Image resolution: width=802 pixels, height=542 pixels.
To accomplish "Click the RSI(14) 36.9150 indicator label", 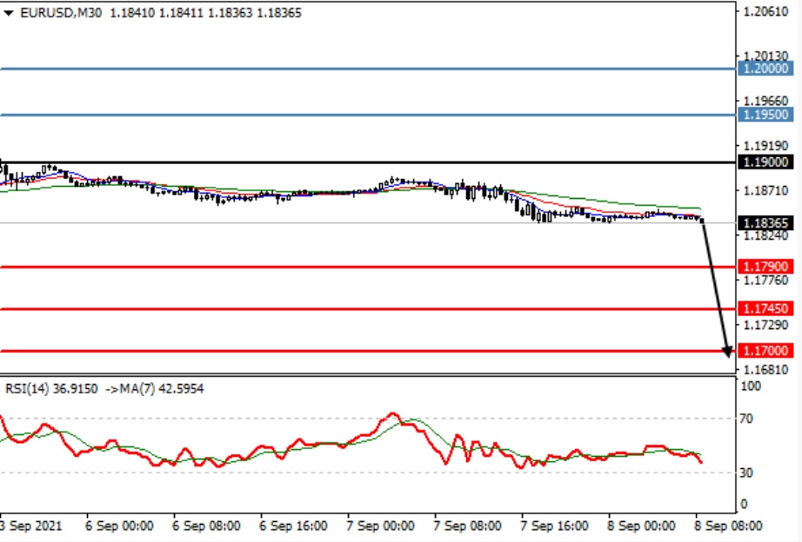I will click(x=51, y=389).
